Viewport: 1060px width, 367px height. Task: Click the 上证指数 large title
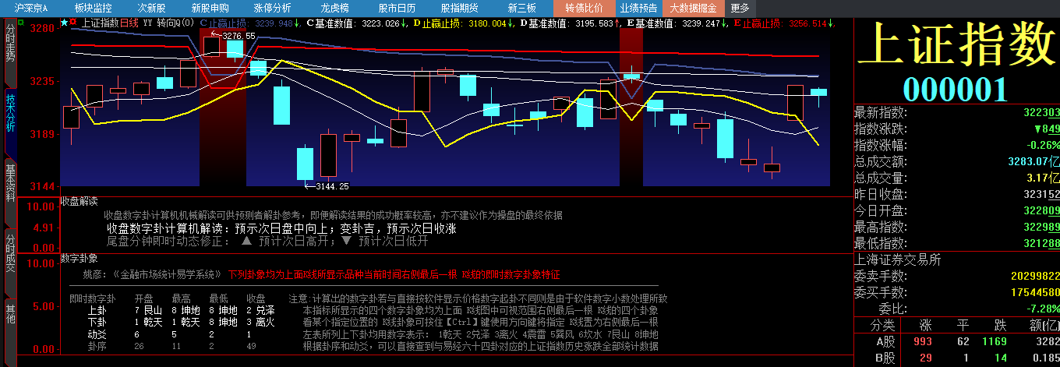click(958, 44)
